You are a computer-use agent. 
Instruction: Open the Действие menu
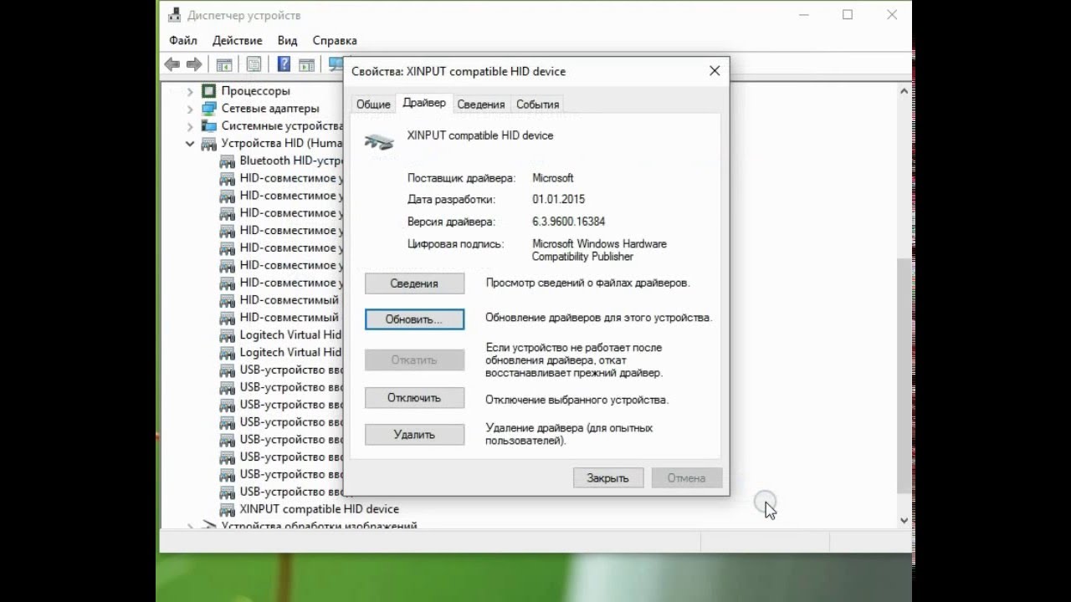click(237, 40)
